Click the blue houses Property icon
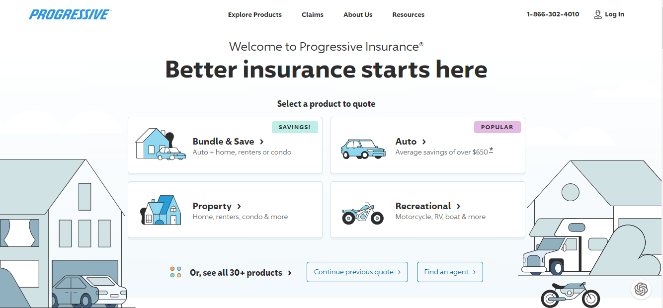 (x=161, y=210)
